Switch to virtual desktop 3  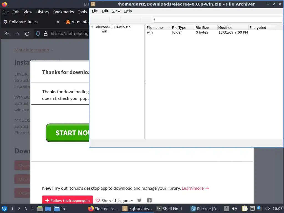26,209
